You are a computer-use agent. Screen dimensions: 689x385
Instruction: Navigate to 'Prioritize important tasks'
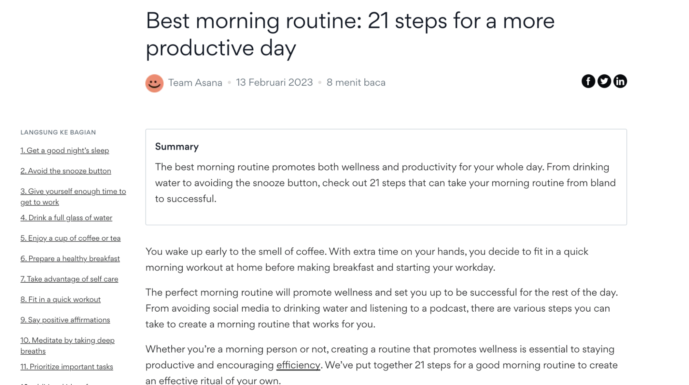[66, 366]
